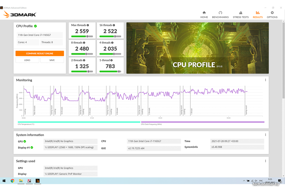Click the vertical scrollbar
Screen dimensions: 285x190
coord(283,61)
